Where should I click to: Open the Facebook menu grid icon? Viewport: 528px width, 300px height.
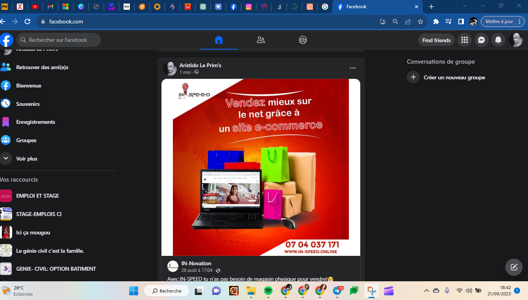(x=465, y=40)
